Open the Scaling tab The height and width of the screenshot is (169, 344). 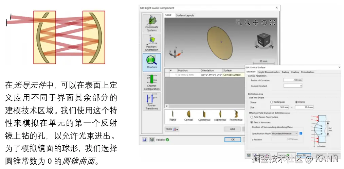coord(285,72)
